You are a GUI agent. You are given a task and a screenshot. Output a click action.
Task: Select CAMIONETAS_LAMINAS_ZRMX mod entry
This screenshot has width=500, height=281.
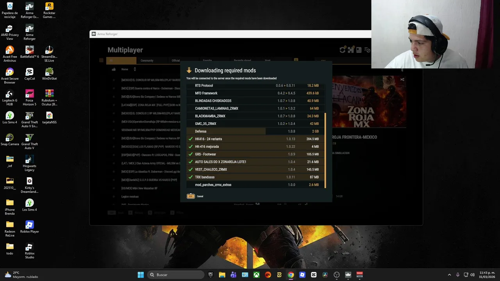254,108
